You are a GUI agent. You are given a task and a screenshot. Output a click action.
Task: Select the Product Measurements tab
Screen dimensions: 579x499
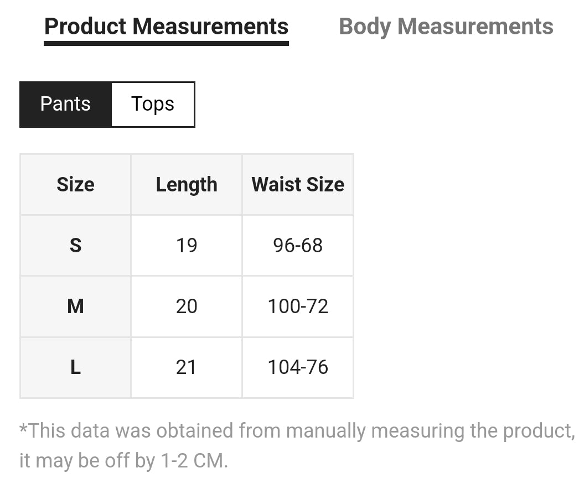(x=166, y=27)
